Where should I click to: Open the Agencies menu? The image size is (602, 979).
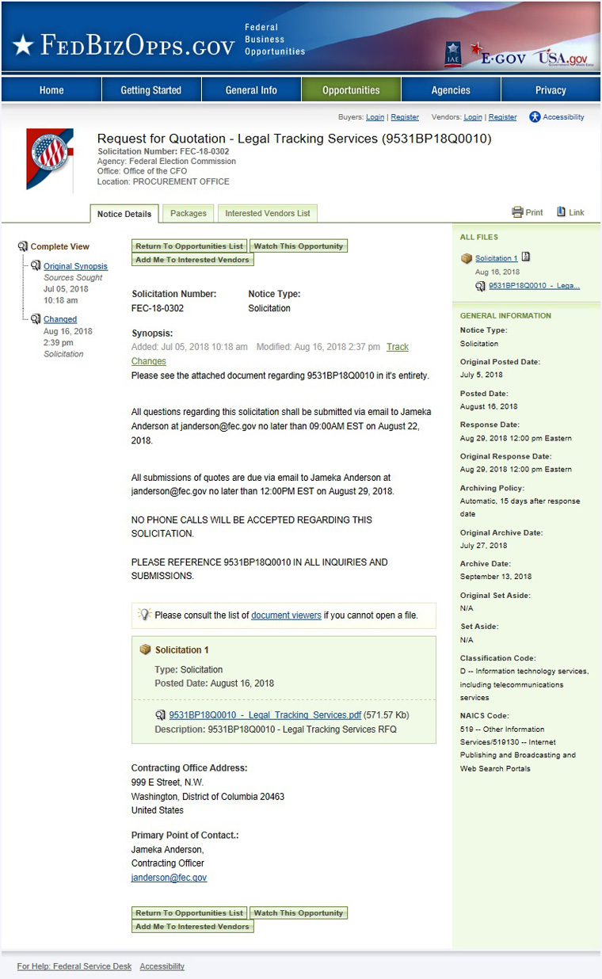pos(451,90)
